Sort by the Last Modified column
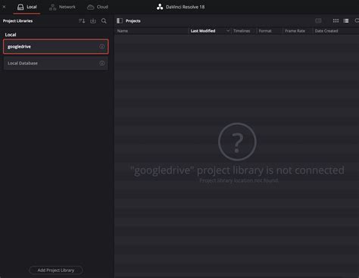359x278 pixels. (x=203, y=31)
